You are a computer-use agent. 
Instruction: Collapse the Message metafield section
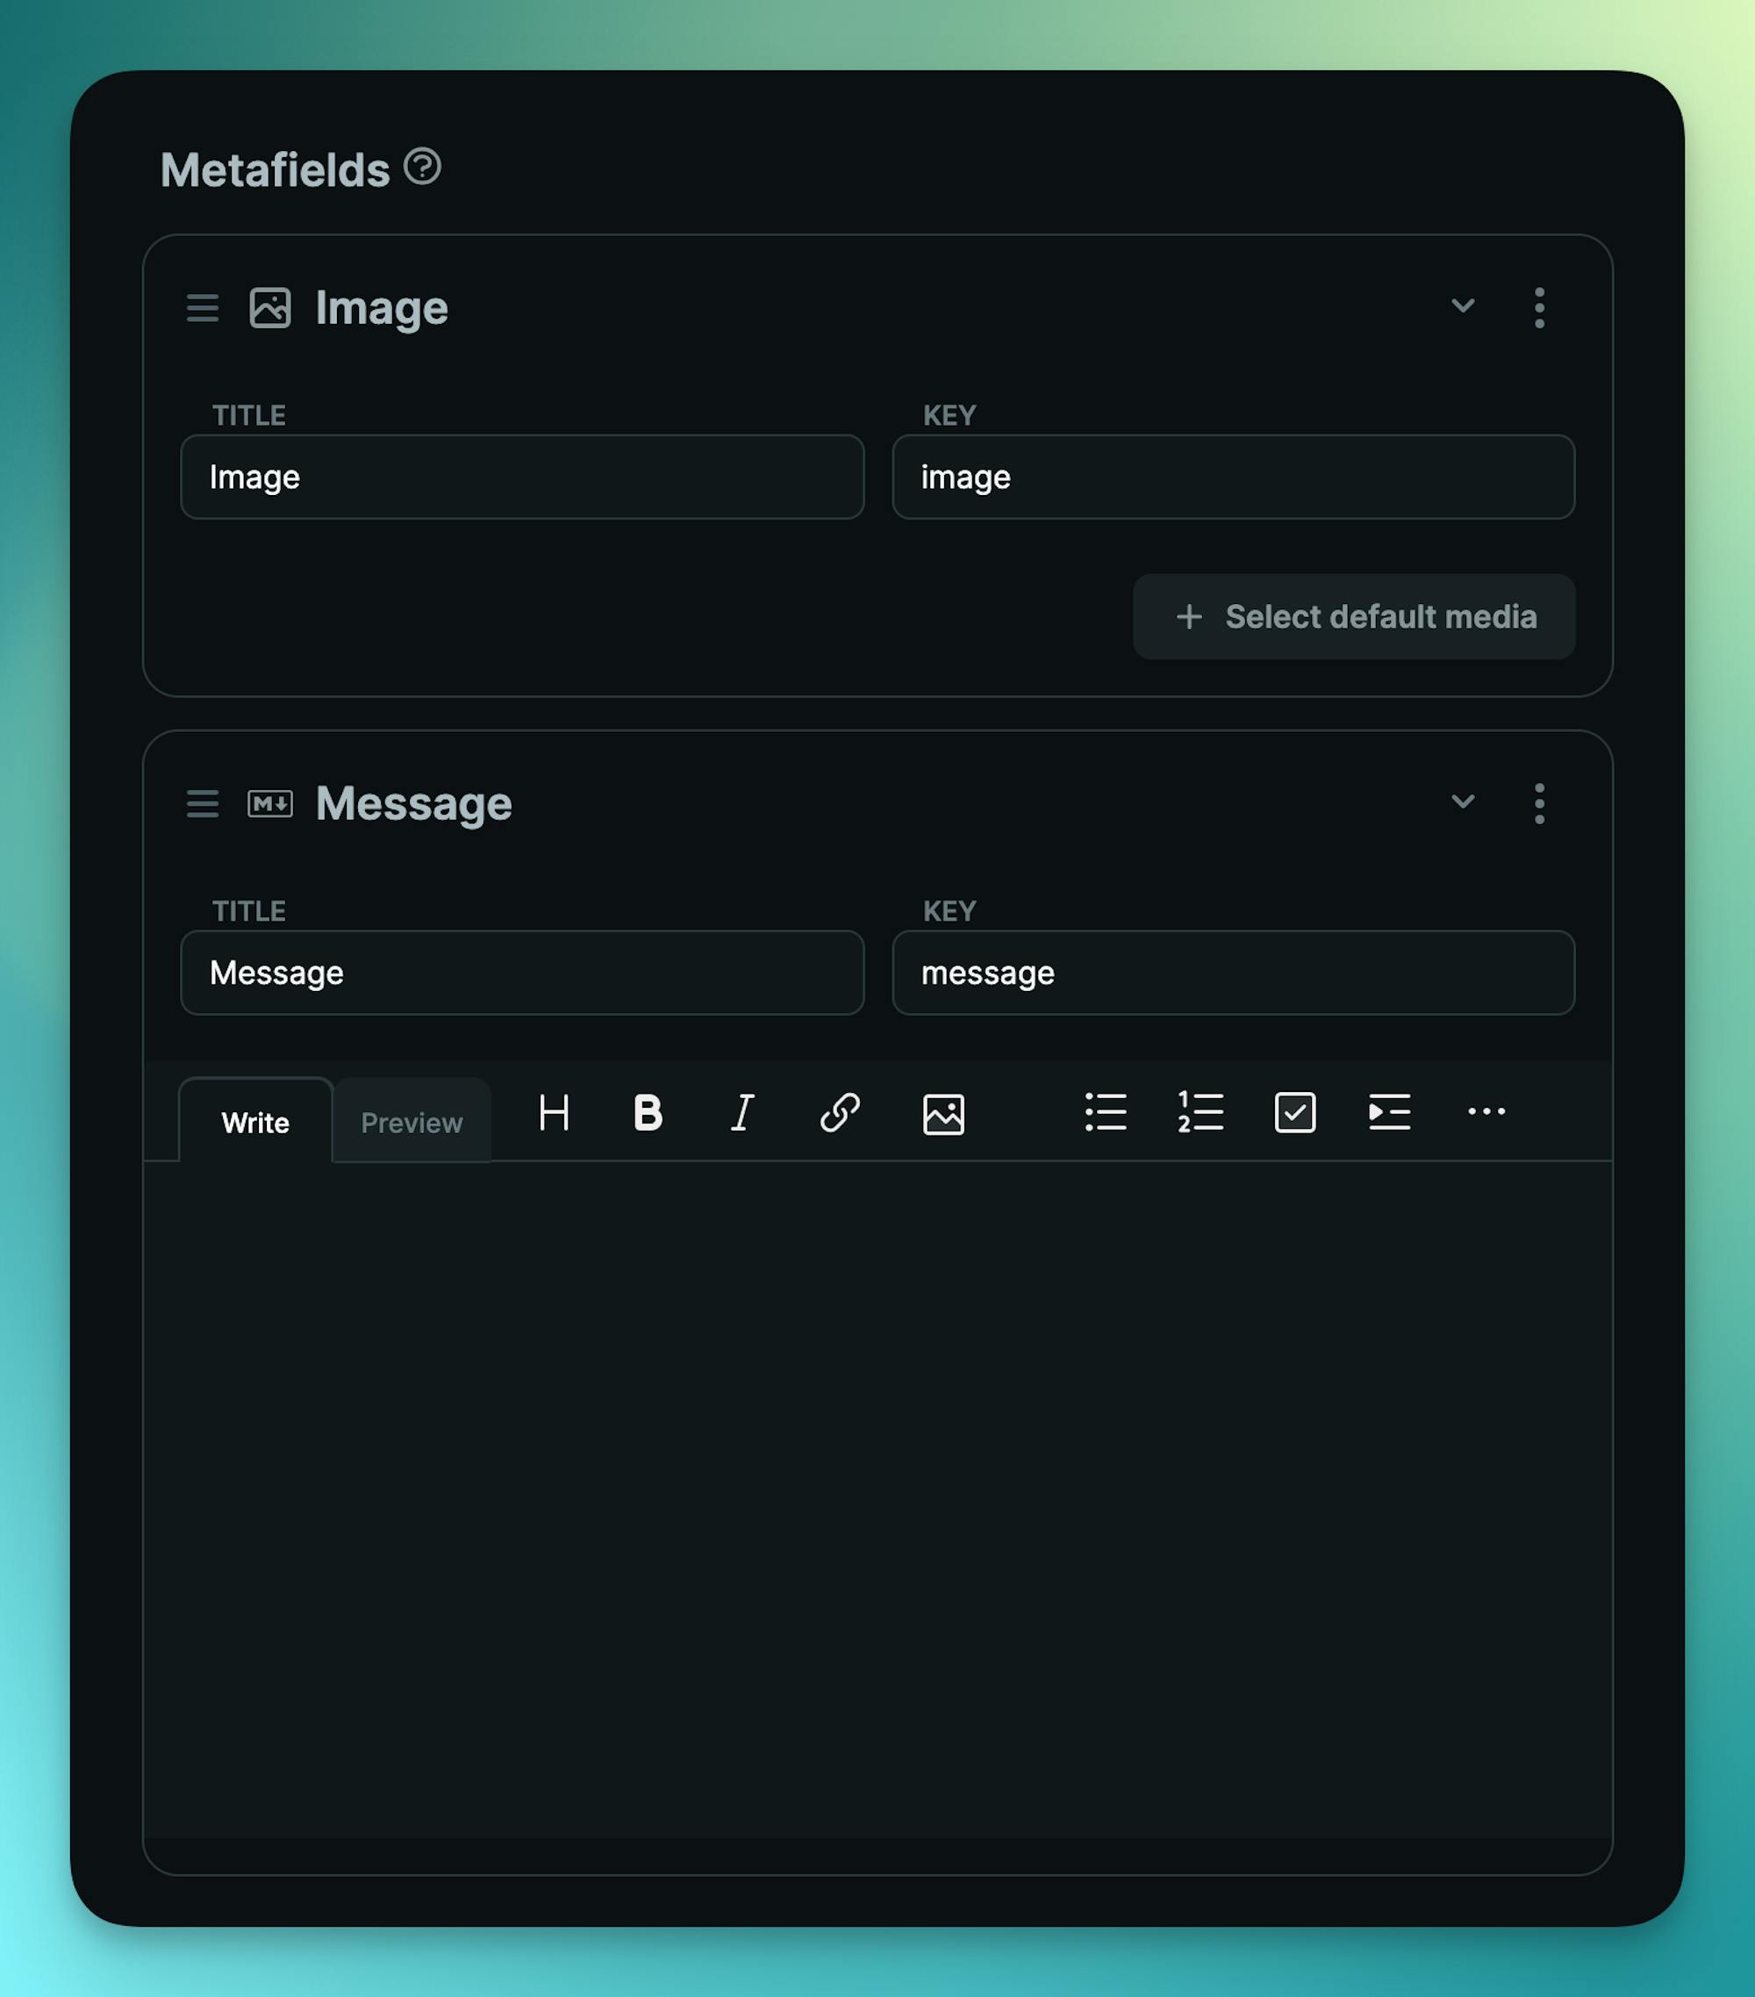[1462, 803]
